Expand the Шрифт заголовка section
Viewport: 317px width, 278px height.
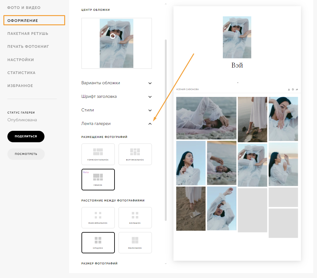click(116, 97)
